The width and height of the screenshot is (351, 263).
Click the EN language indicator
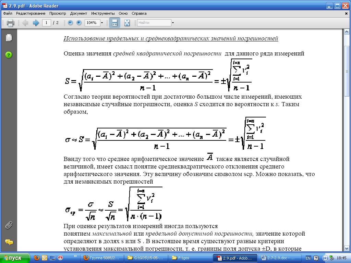[308, 258]
